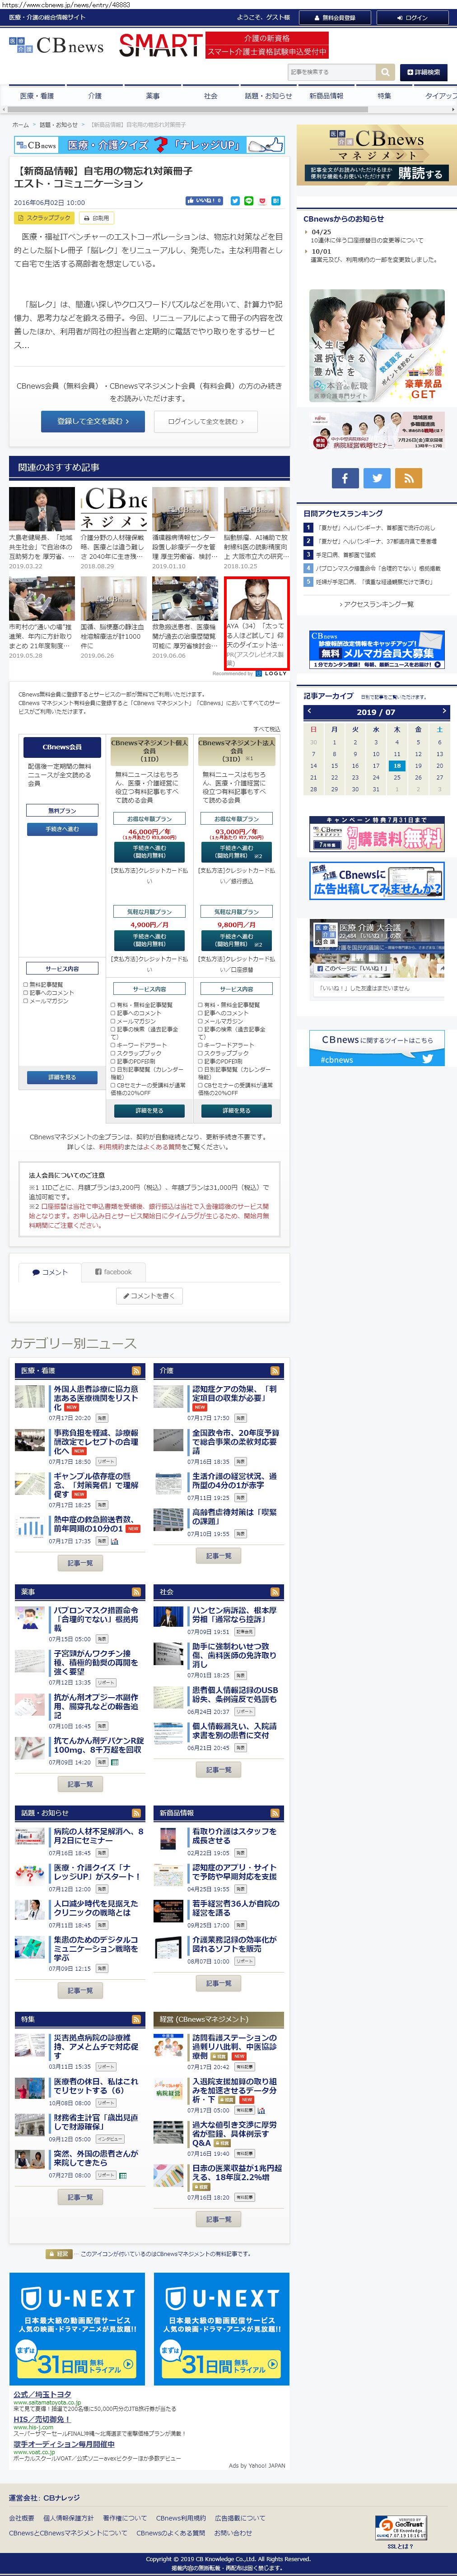Viewport: 457px width, 2576px height.
Task: Click the コメント tab
Action: coord(49,1272)
